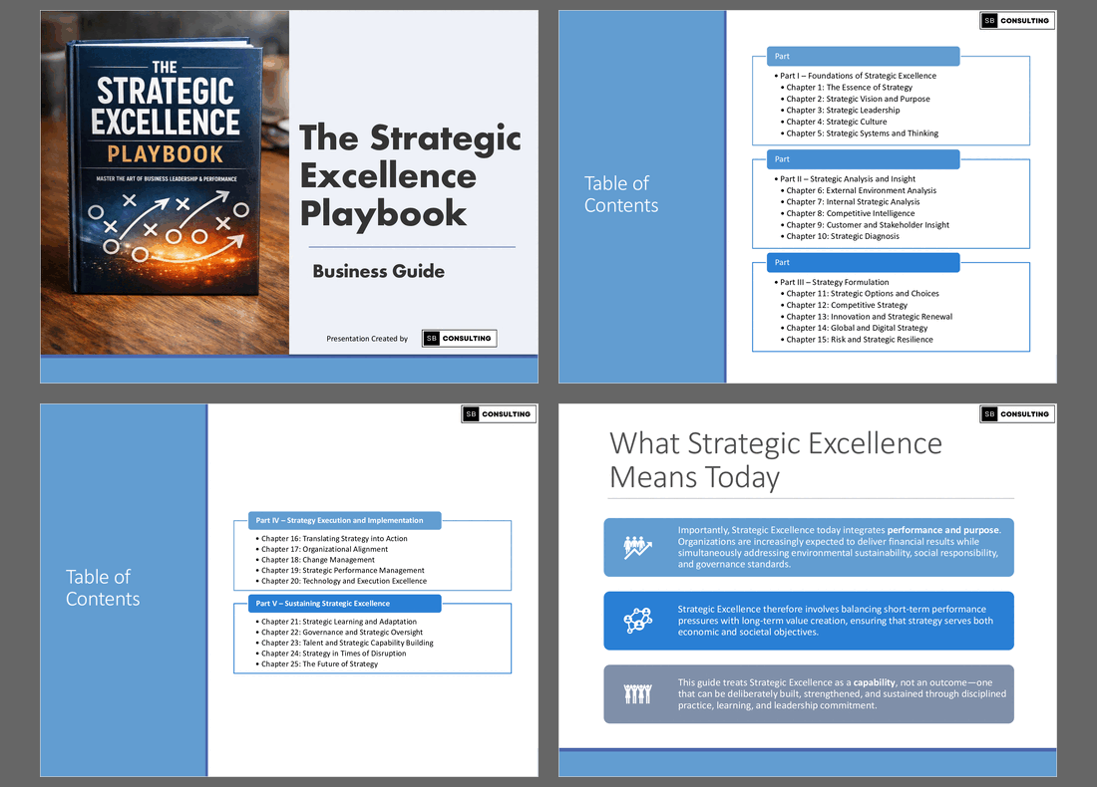This screenshot has width=1097, height=787.
Task: Click 'Chapter 25: The Future of Strategy'
Action: click(319, 663)
